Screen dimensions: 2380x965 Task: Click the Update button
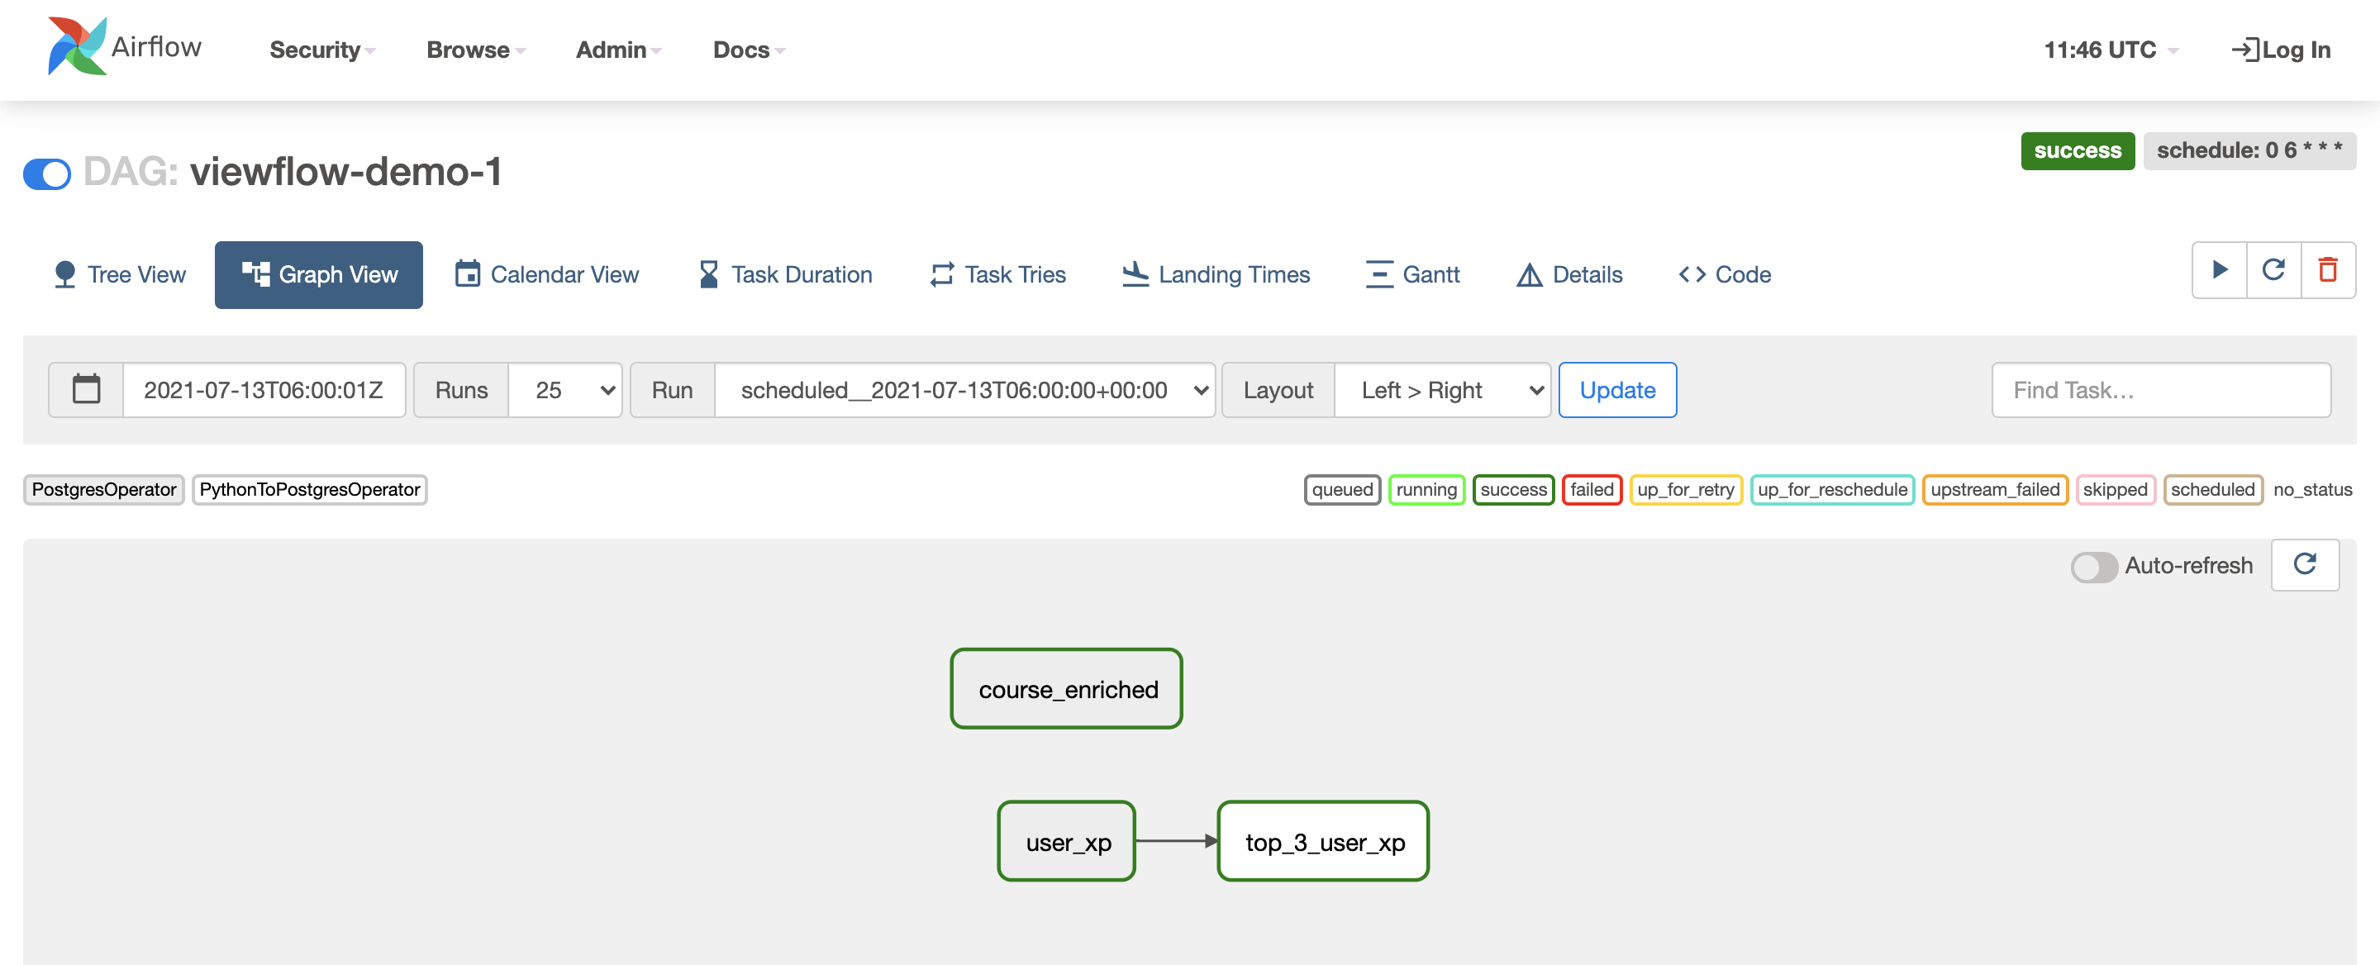tap(1617, 390)
